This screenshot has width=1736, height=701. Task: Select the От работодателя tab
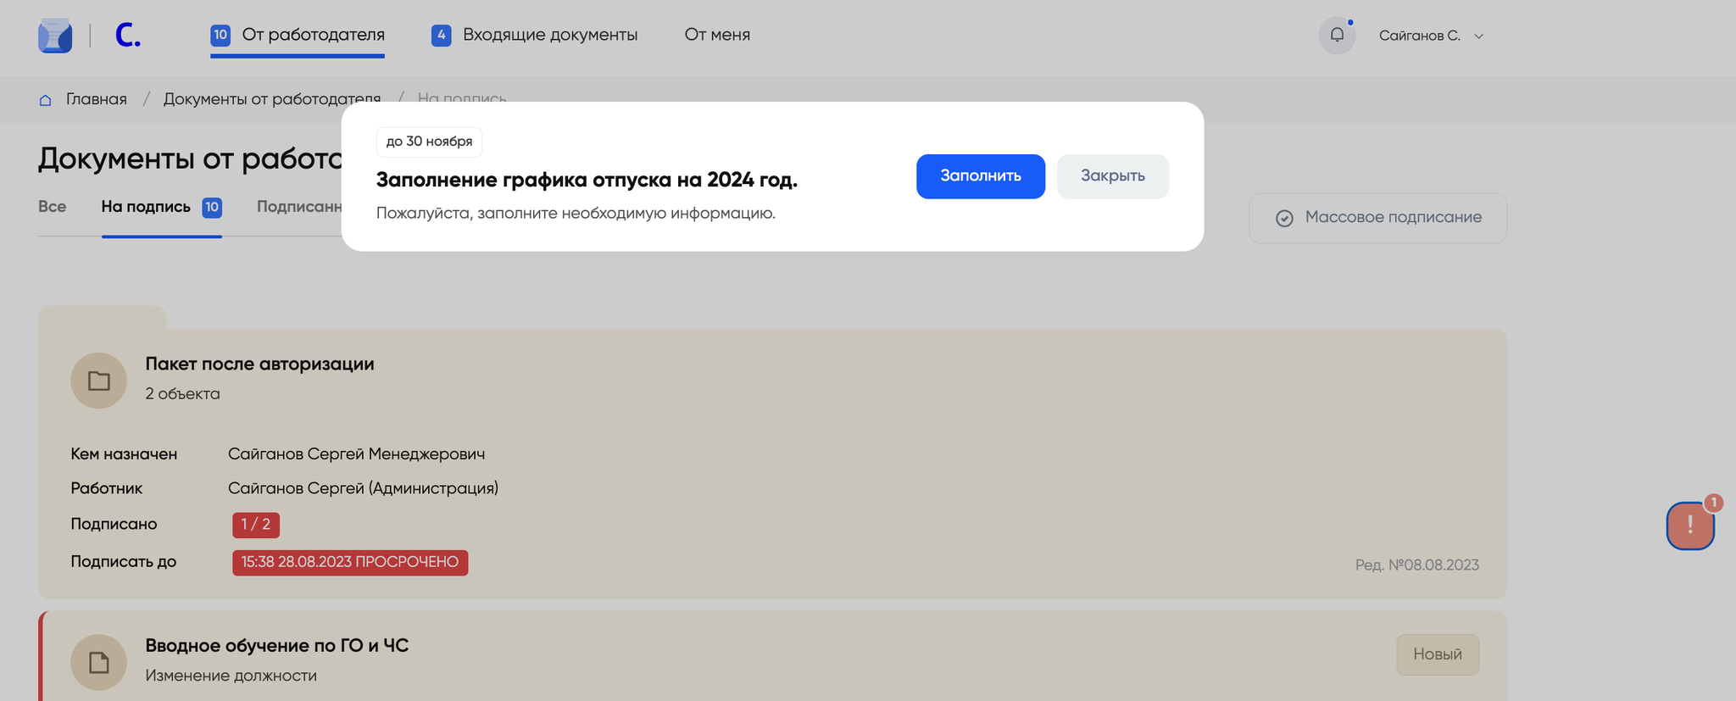[x=313, y=35]
